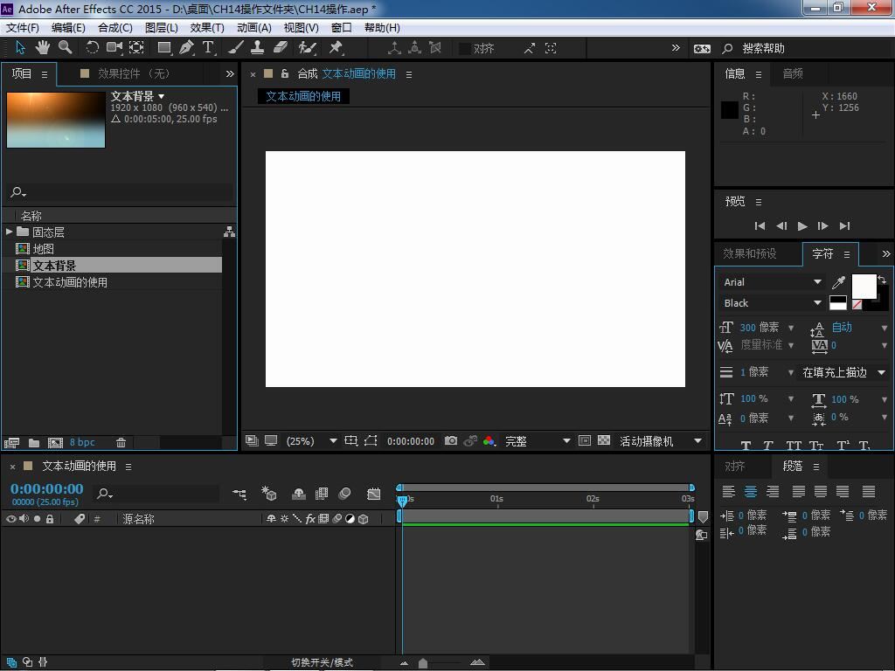Click the 文本背景 thumbnail preview
This screenshot has height=671, width=895.
click(x=56, y=120)
